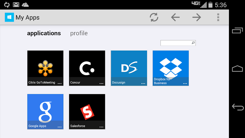This screenshot has width=245, height=138.
Task: Launch the Salesforce app tile
Action: tap(87, 112)
